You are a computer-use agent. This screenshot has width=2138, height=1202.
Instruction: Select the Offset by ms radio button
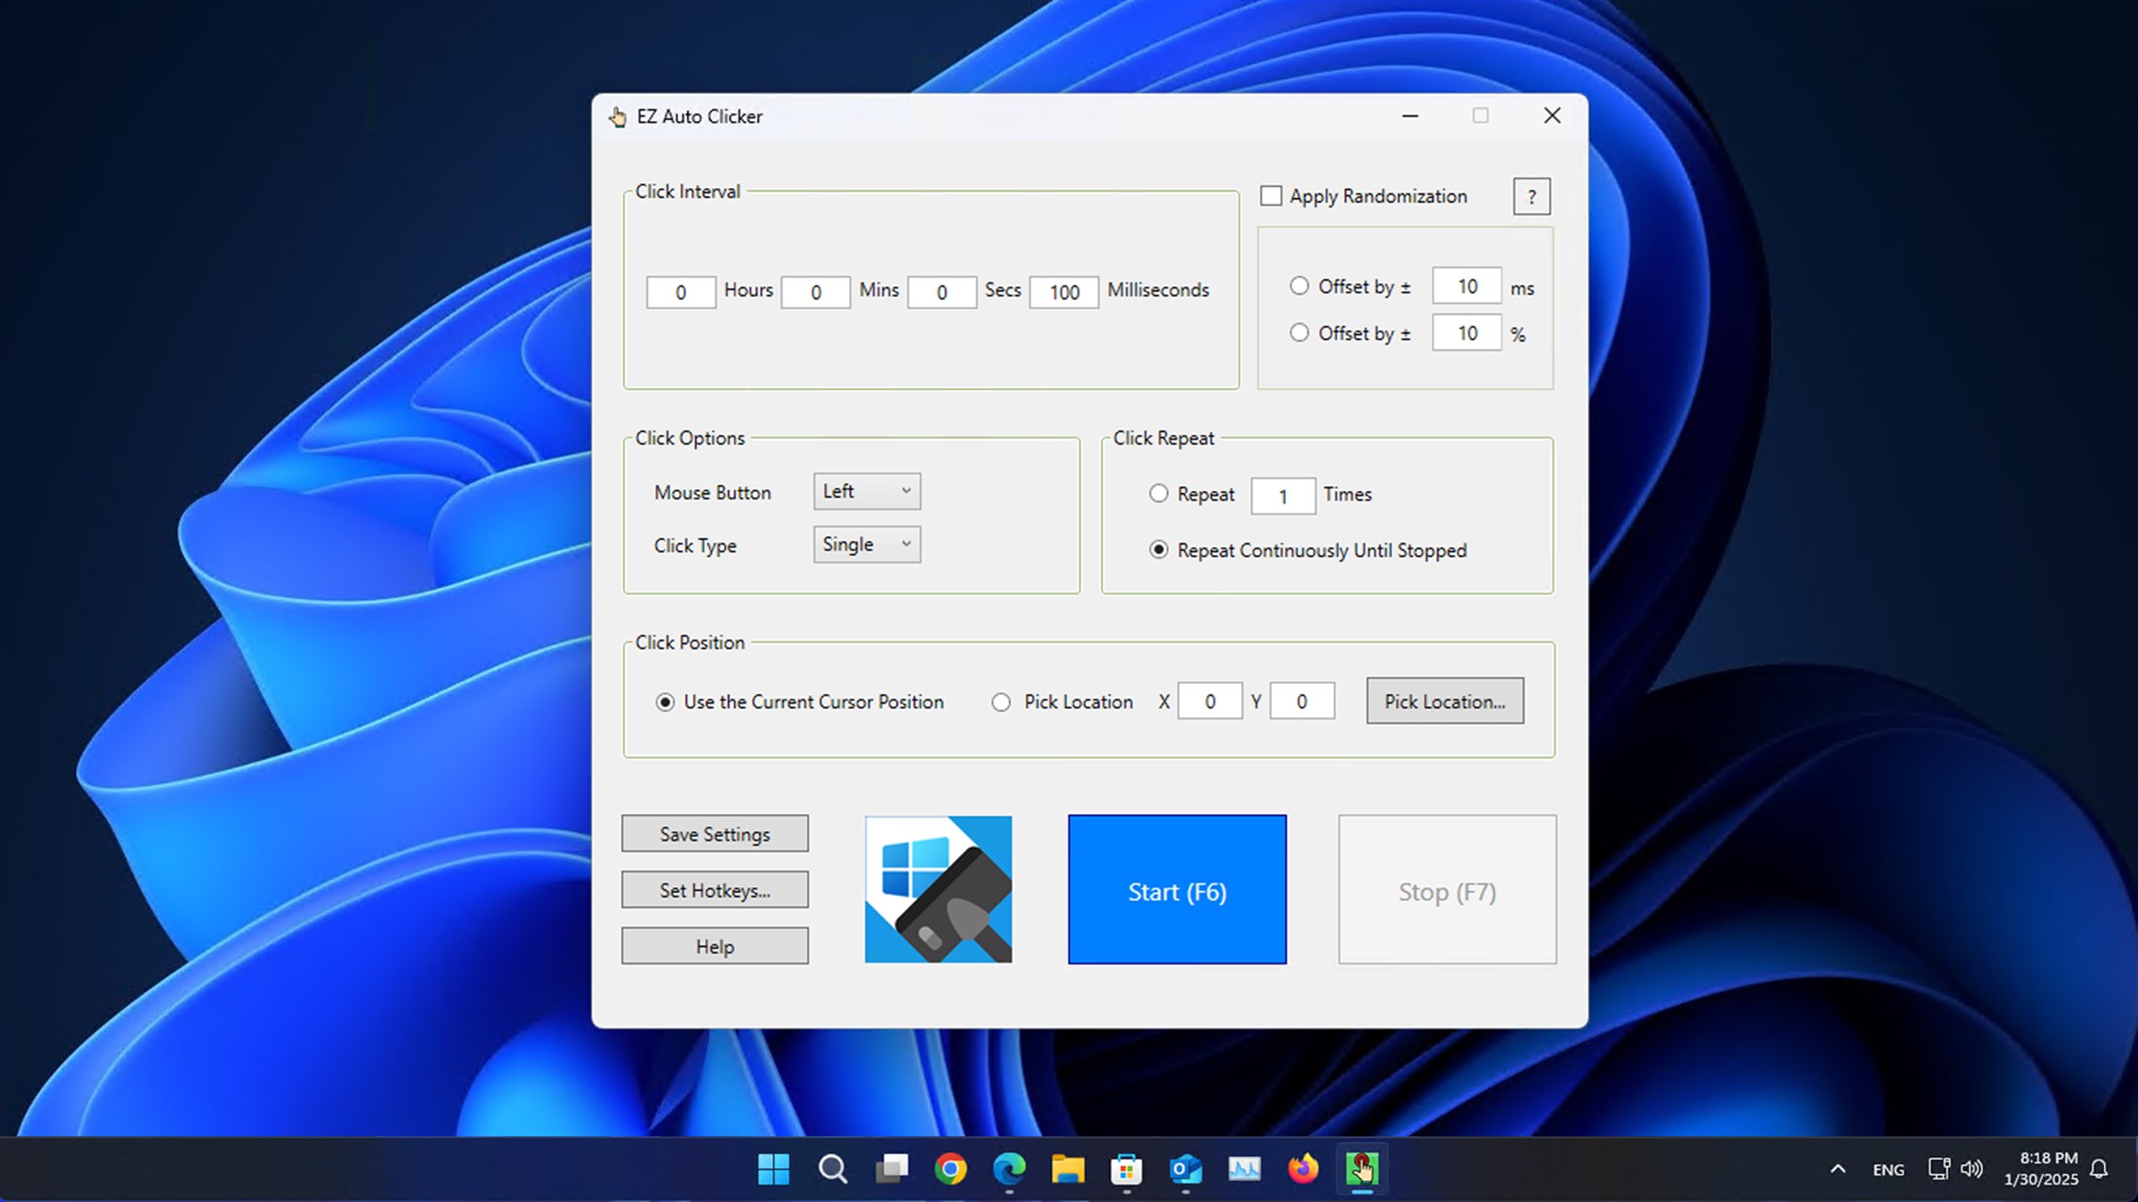pyautogui.click(x=1299, y=285)
